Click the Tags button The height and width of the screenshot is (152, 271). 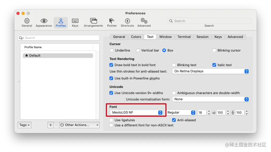(24, 125)
